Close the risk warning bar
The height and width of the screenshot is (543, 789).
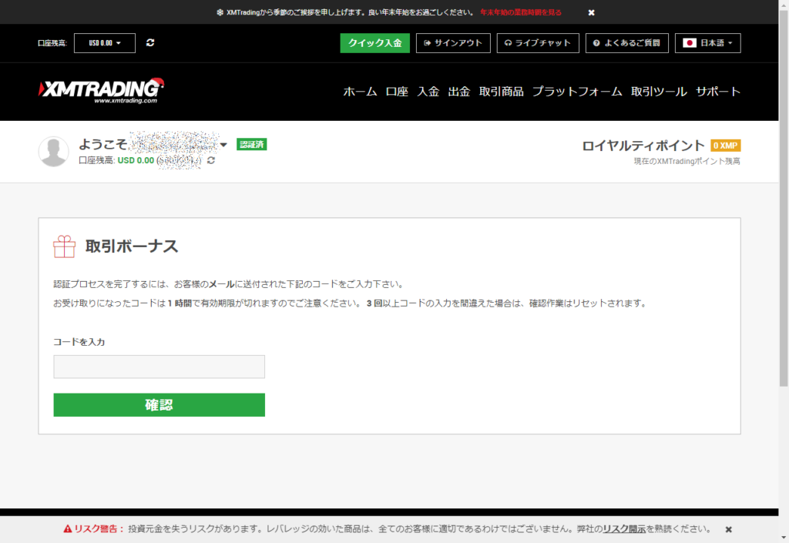tap(728, 529)
